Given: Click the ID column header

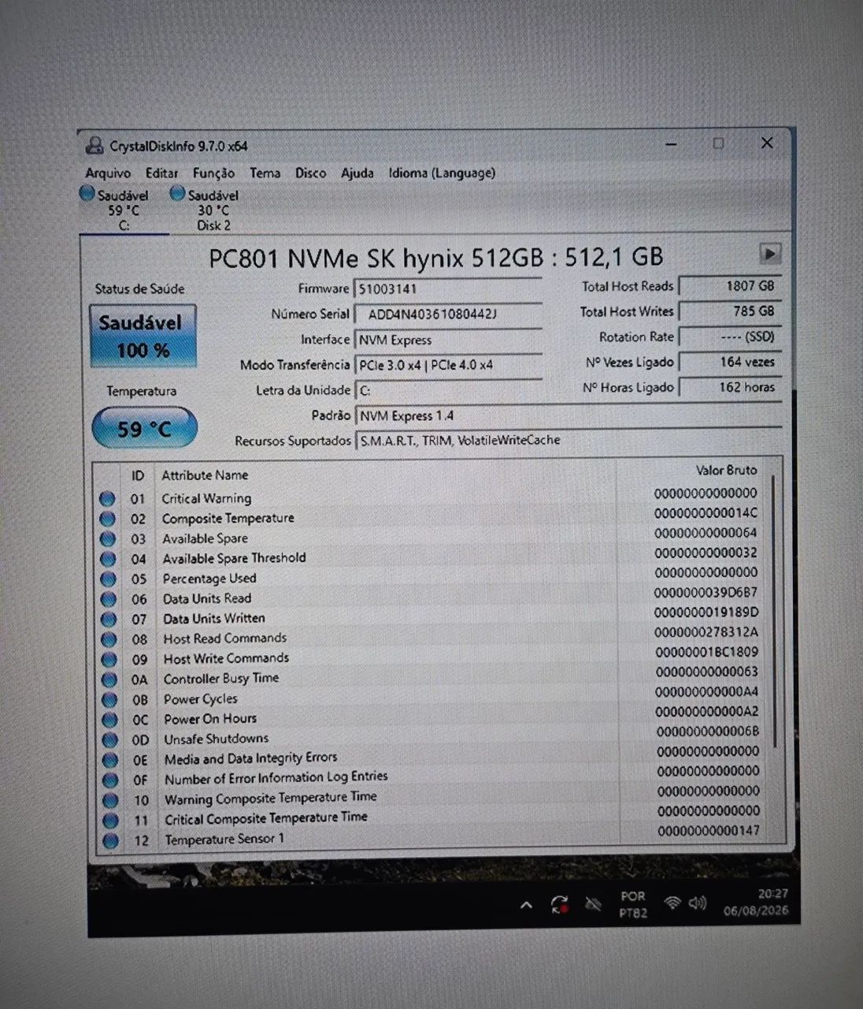Looking at the screenshot, I should 138,475.
